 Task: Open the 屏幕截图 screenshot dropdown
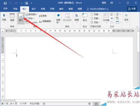(x=46, y=21)
